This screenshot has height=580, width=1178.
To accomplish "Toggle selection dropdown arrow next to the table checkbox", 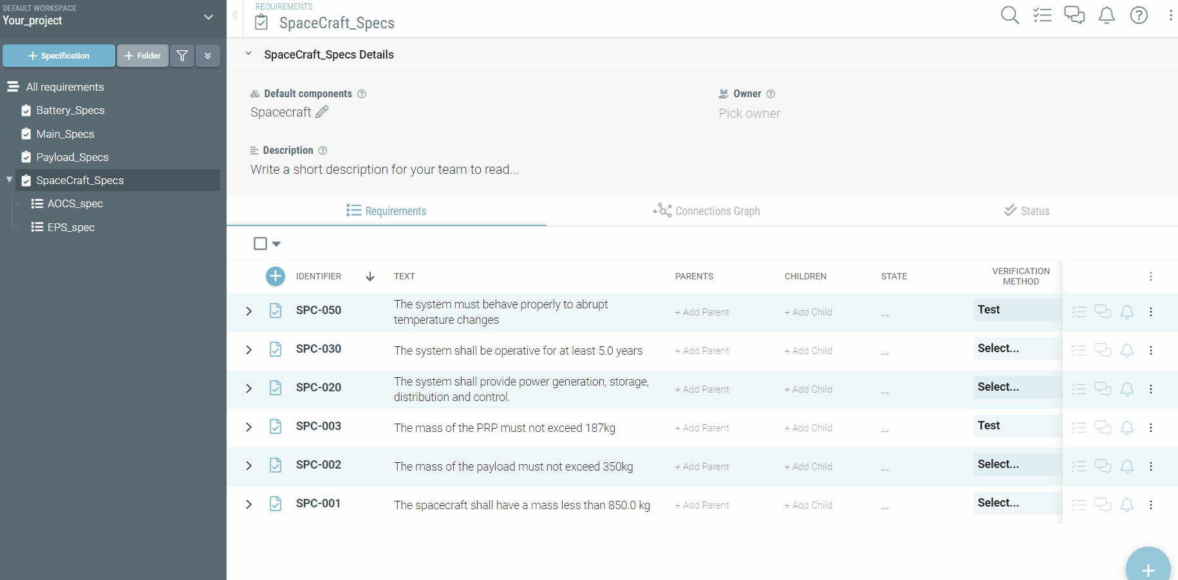I will [x=276, y=244].
